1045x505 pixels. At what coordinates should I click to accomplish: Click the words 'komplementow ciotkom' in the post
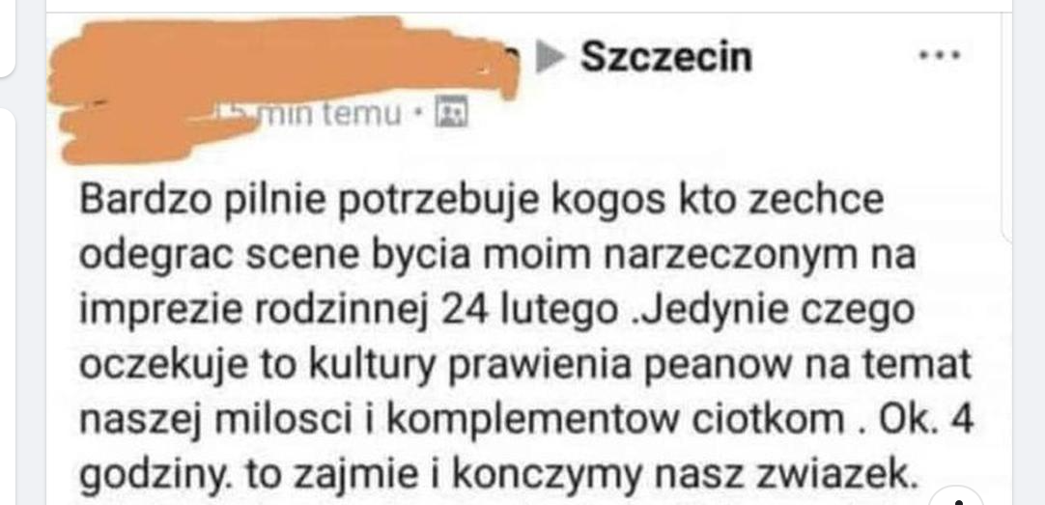tap(614, 422)
